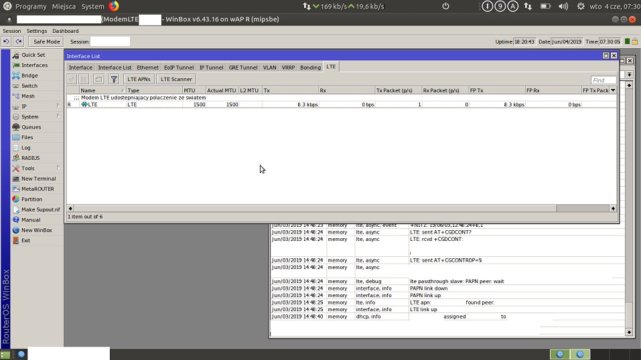Viewport: 641px width, 360px height.
Task: Open Queues from the sidebar
Action: click(x=31, y=127)
